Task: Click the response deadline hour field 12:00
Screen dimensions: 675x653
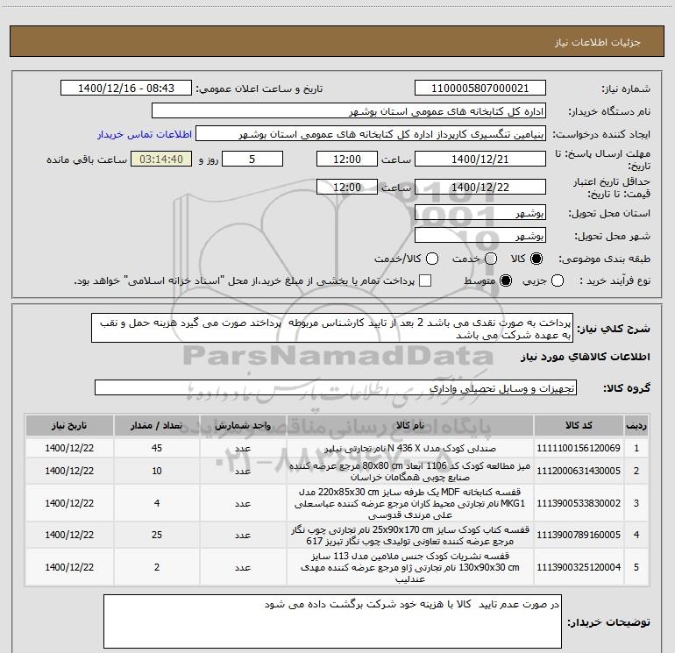Action: coord(347,160)
